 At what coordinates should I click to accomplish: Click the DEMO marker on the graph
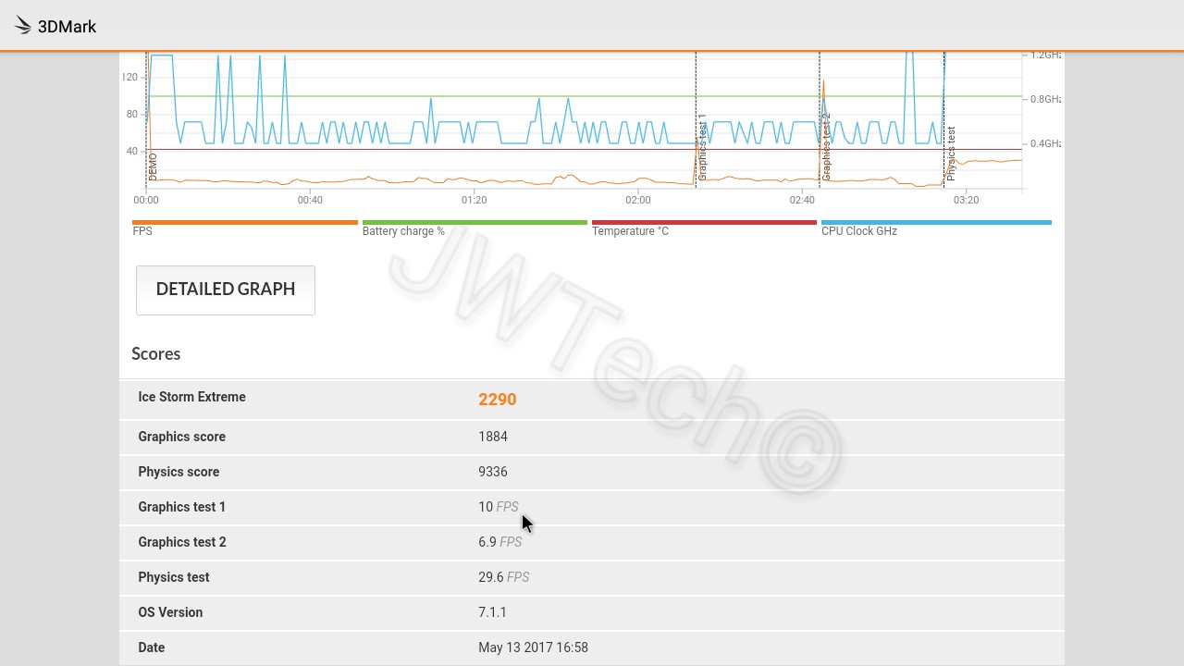coord(153,166)
